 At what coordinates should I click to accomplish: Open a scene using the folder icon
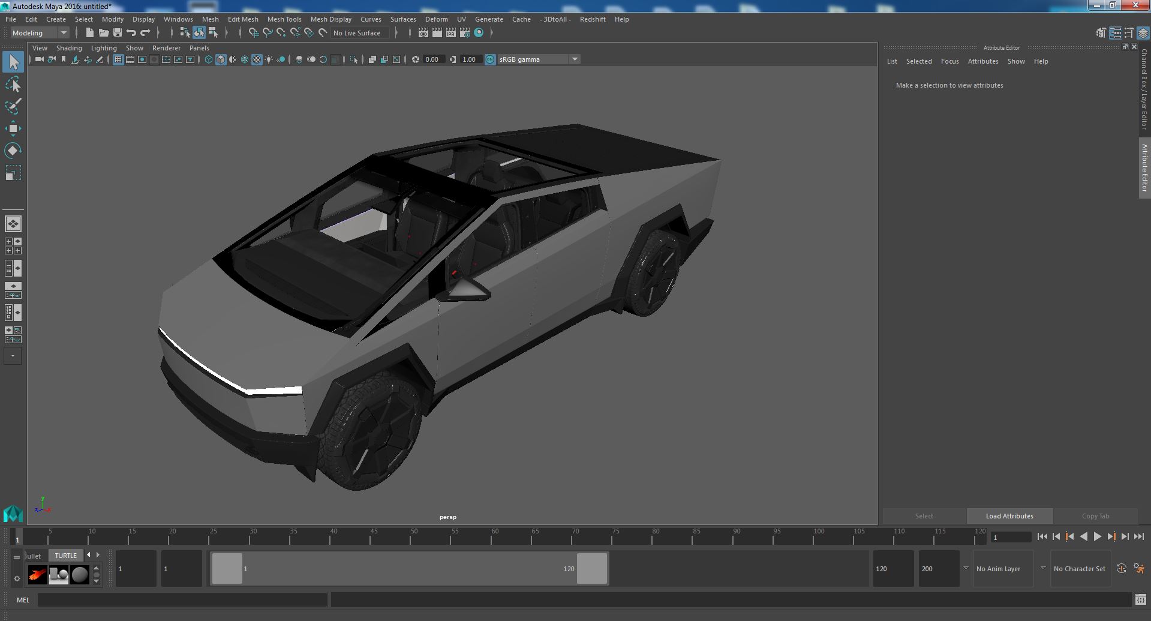(x=104, y=33)
